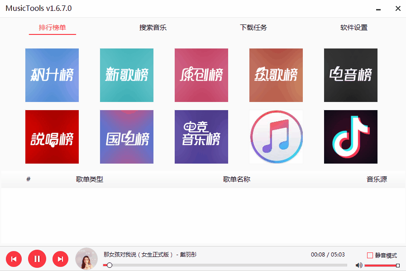The width and height of the screenshot is (406, 271).
Task: Minimize the MusicTools window
Action: [x=378, y=9]
